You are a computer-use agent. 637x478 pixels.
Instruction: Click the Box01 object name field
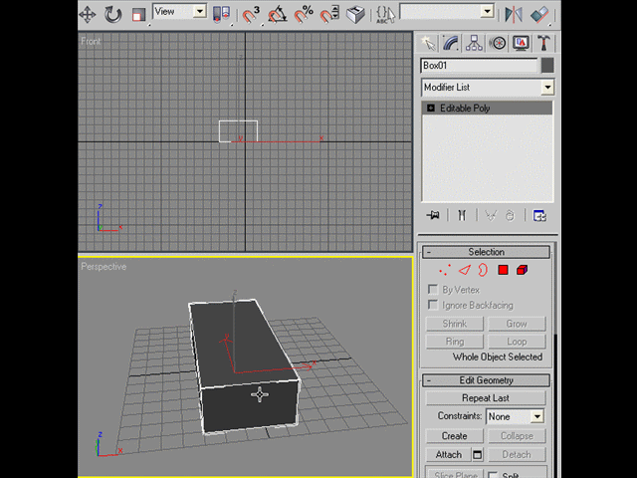[x=479, y=66]
